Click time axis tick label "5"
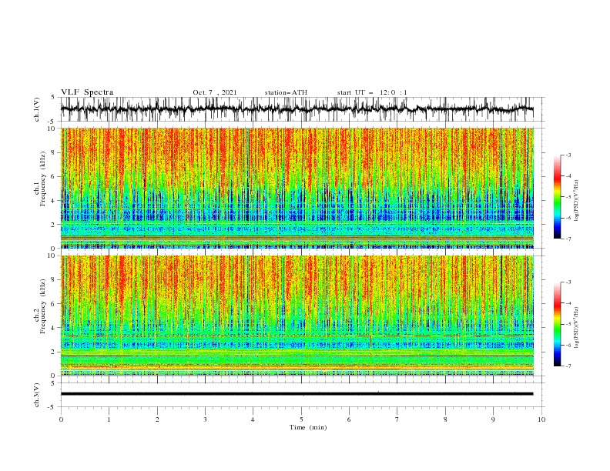The image size is (610, 471). click(301, 419)
